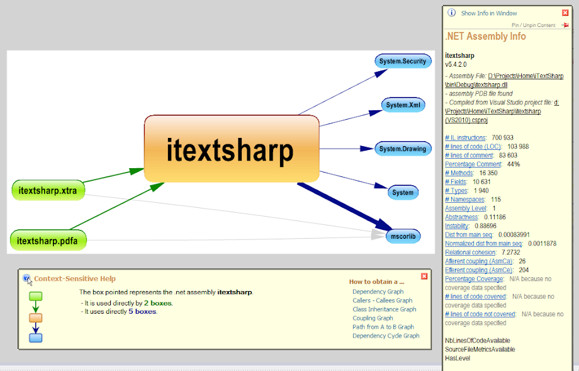Select the System.Xml node
Screen dimensions: 579x371
click(x=403, y=105)
